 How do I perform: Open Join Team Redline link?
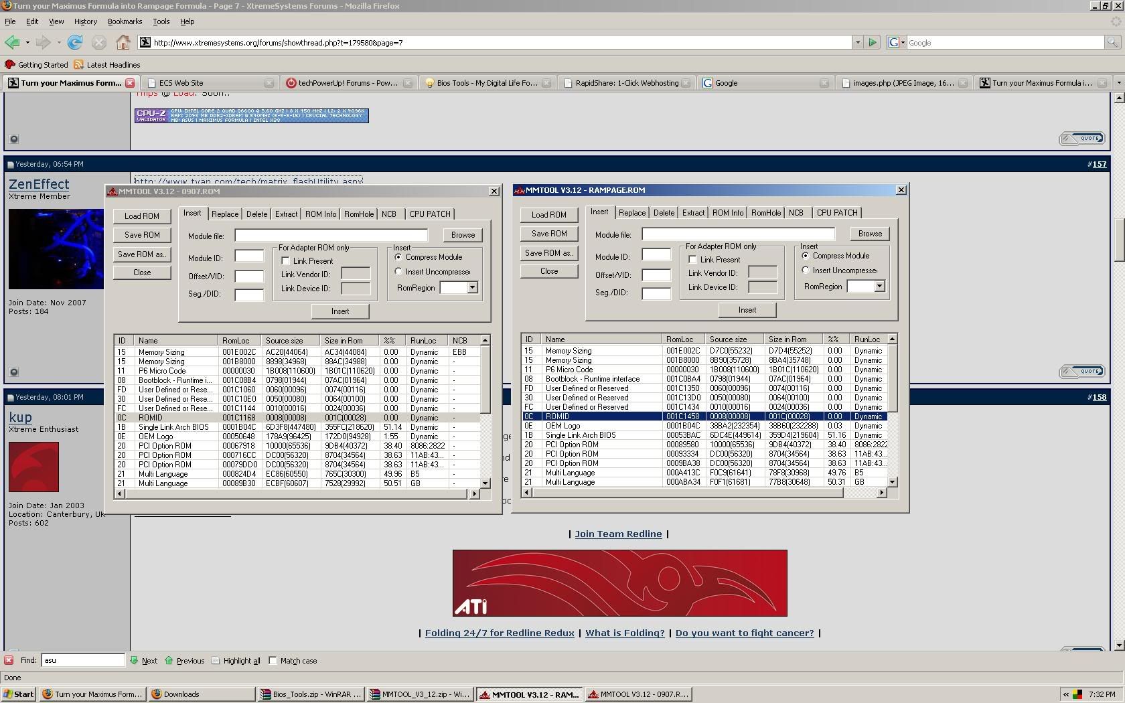click(618, 534)
